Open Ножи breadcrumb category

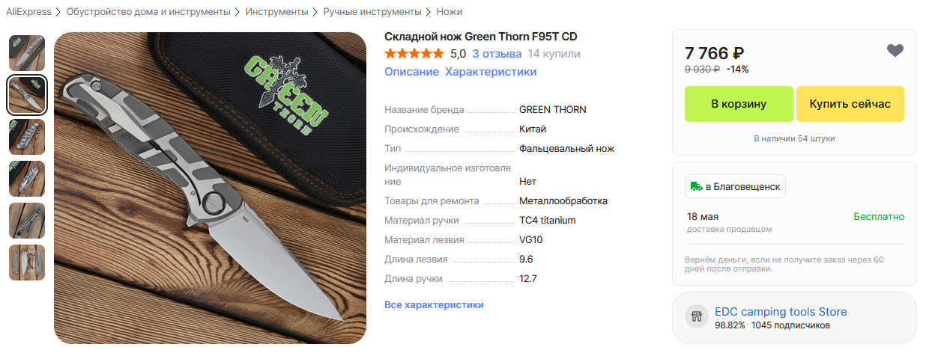pyautogui.click(x=449, y=12)
